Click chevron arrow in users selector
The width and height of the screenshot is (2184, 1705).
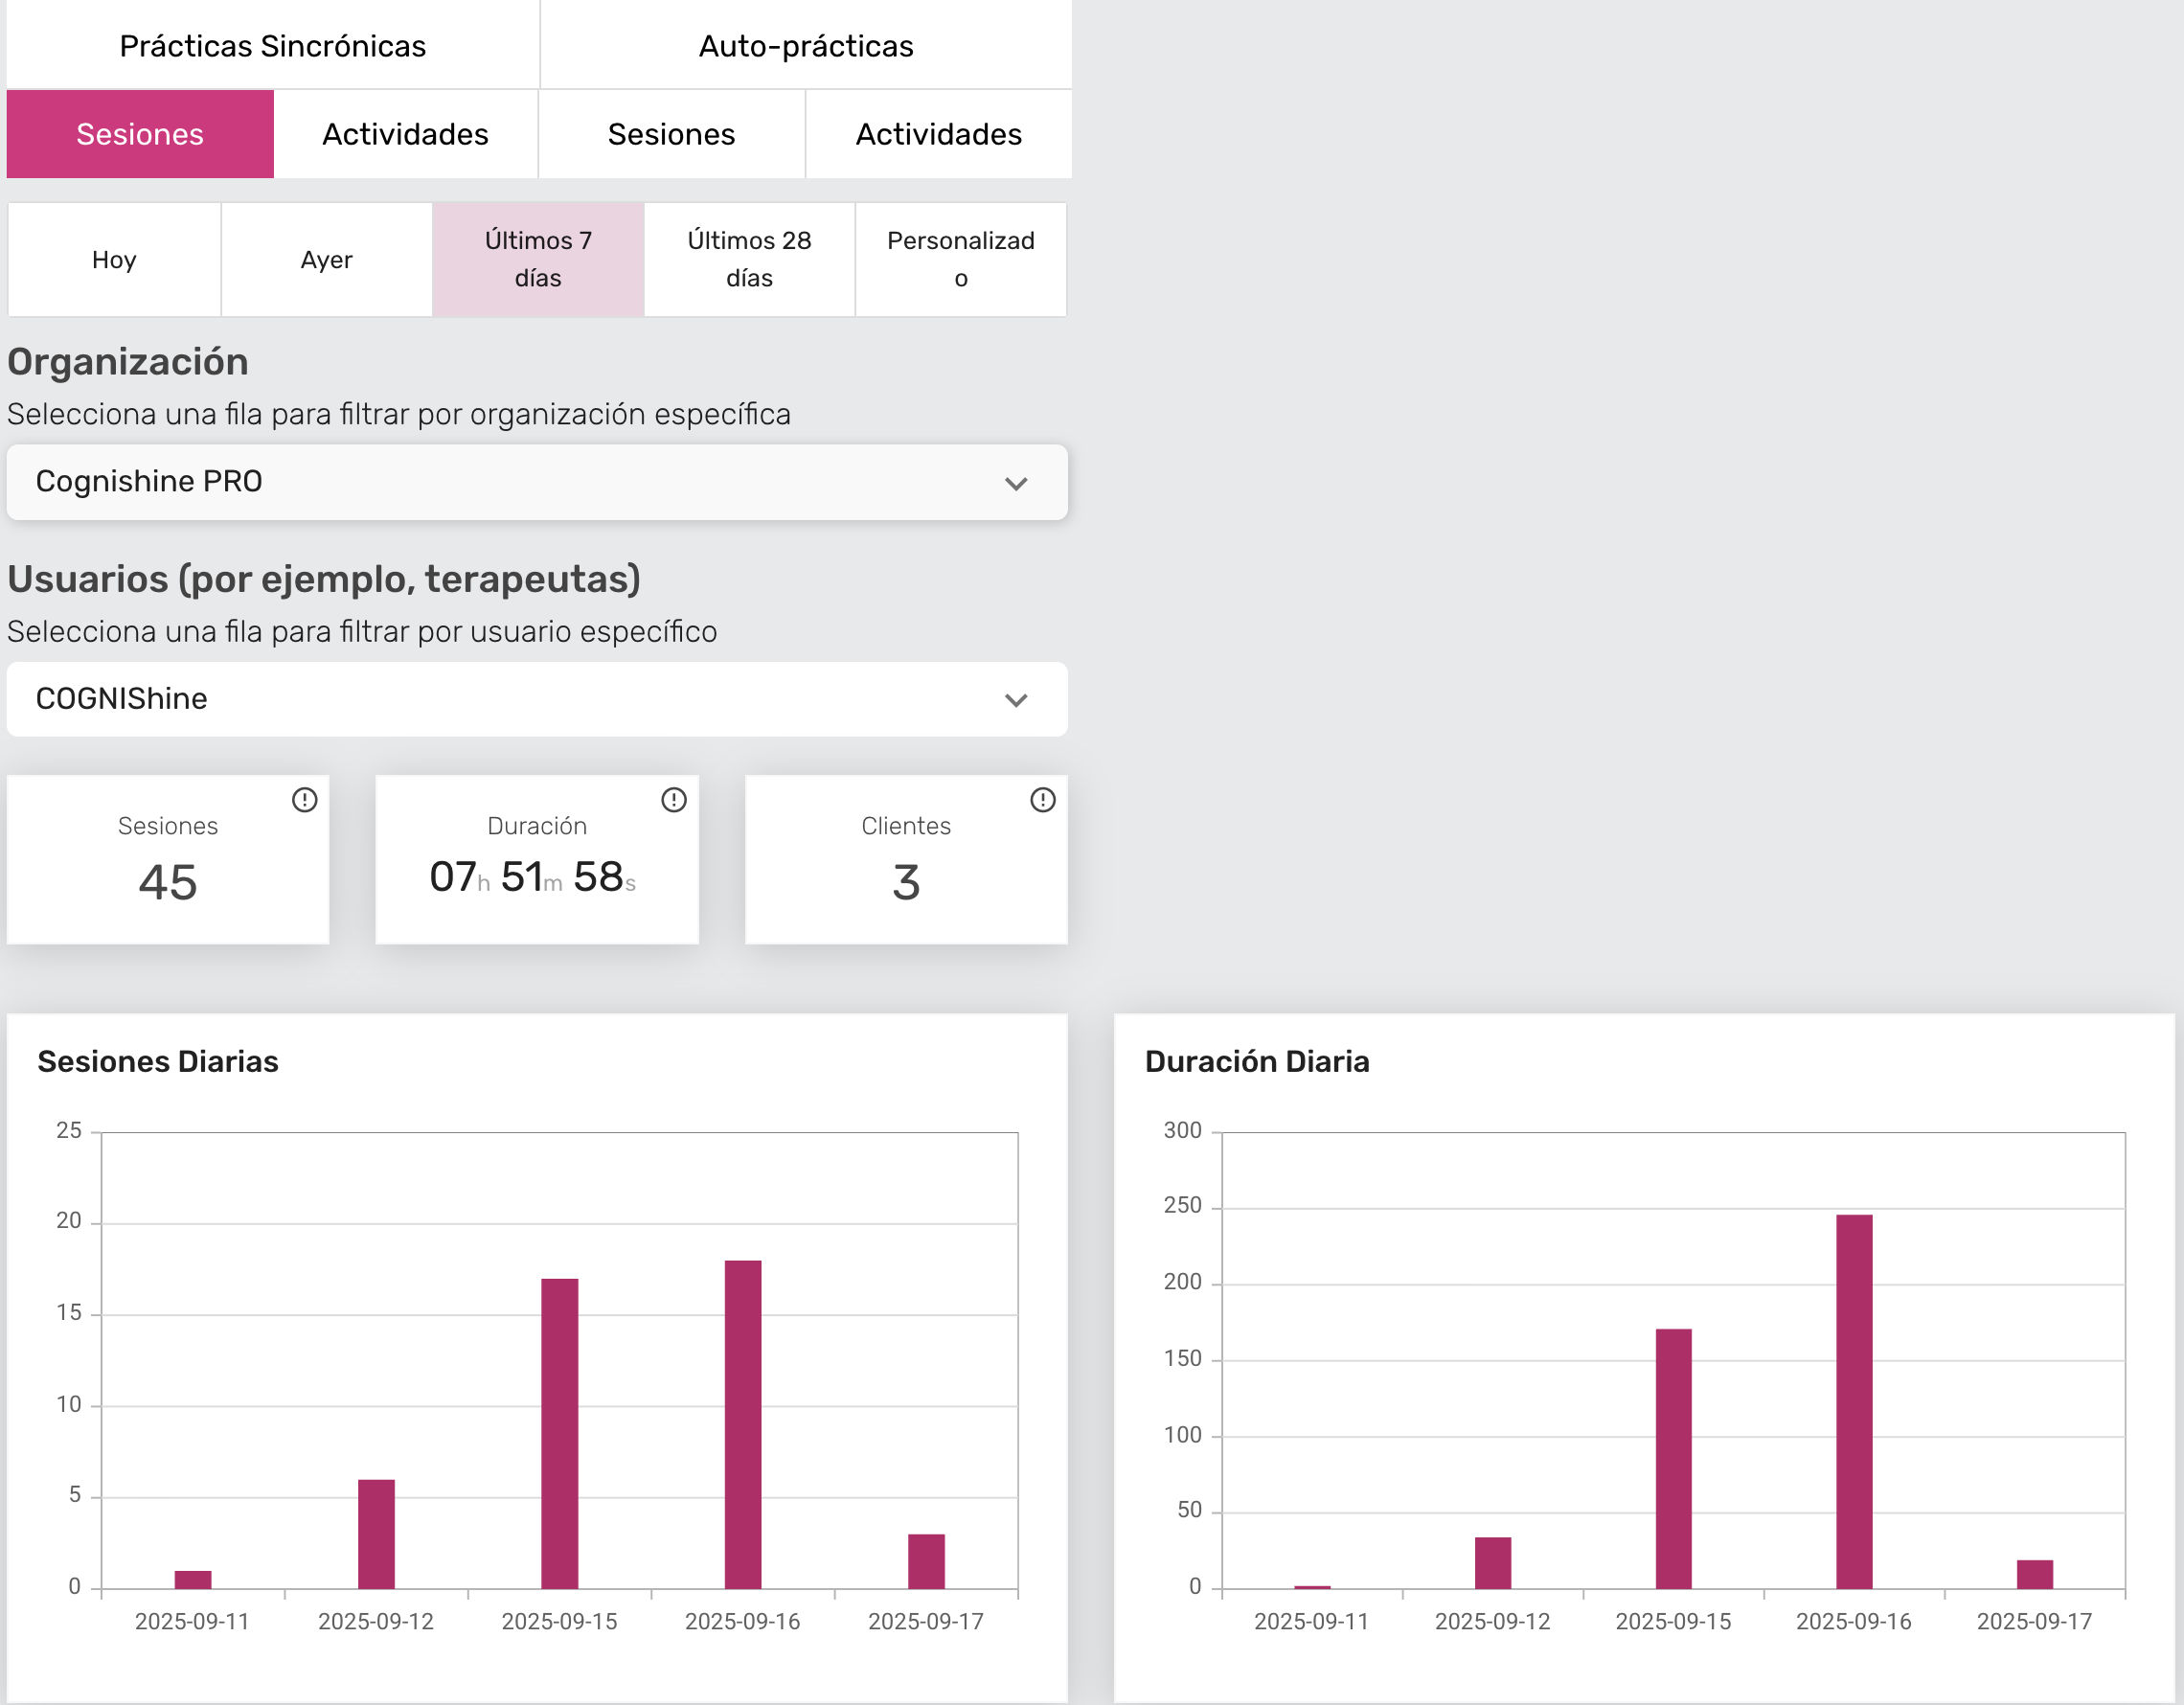click(1015, 700)
